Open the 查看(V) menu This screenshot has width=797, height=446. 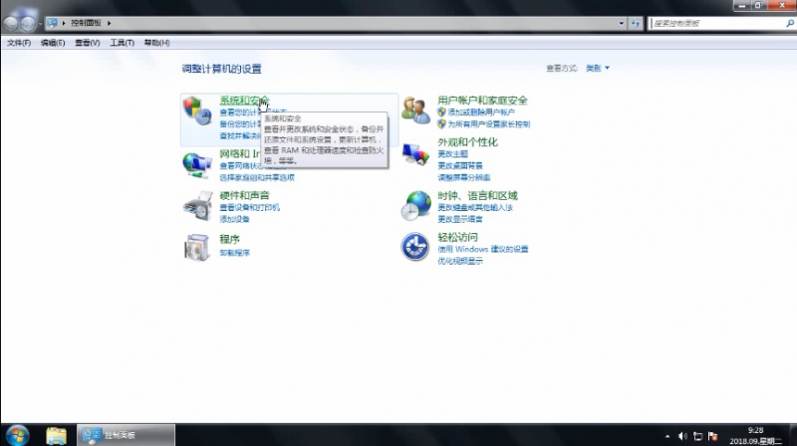pyautogui.click(x=88, y=43)
